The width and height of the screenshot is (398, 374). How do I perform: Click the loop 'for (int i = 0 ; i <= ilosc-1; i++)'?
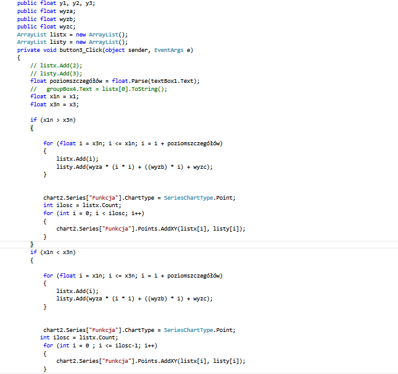[x=100, y=346]
